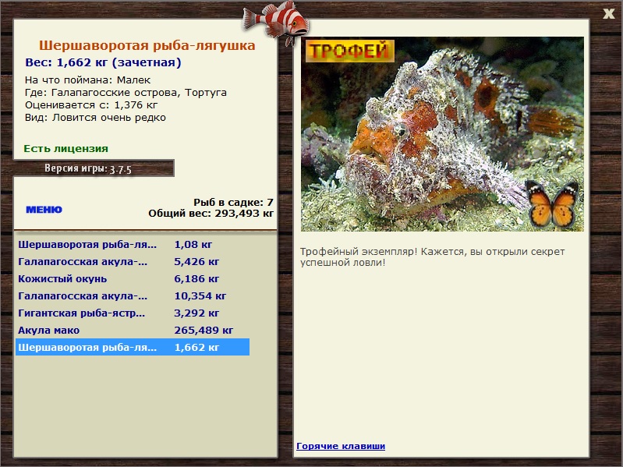Click the red striped fish icon at top
This screenshot has width=623, height=467.
tap(276, 22)
